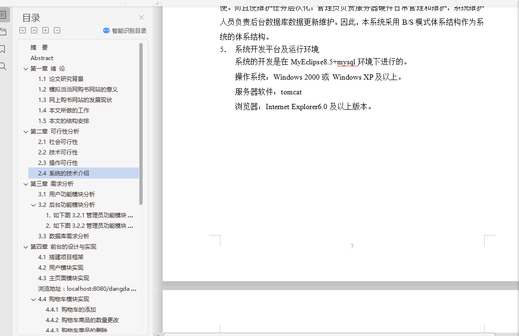Viewport: 519px width, 336px height.
Task: Go to 4.4.2 购物车商品的数量更改
Action: pyautogui.click(x=82, y=320)
